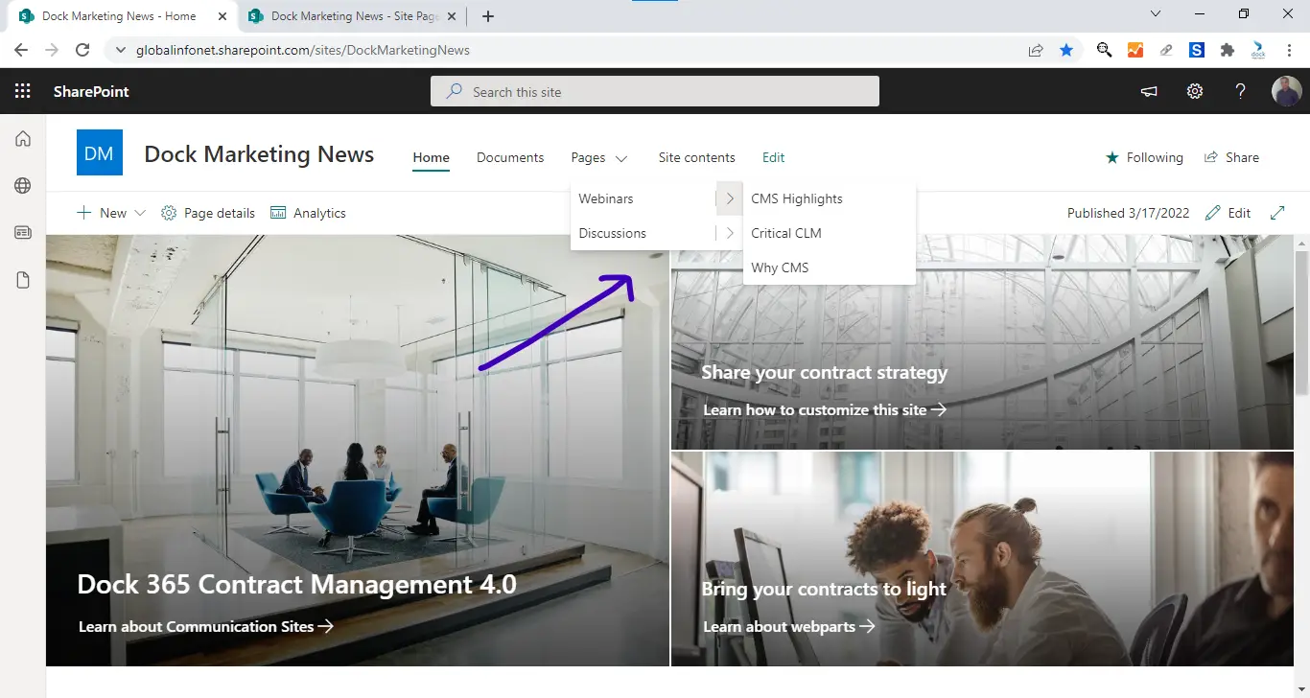The width and height of the screenshot is (1310, 698).
Task: Open the blue S browser extension
Action: coord(1197,50)
